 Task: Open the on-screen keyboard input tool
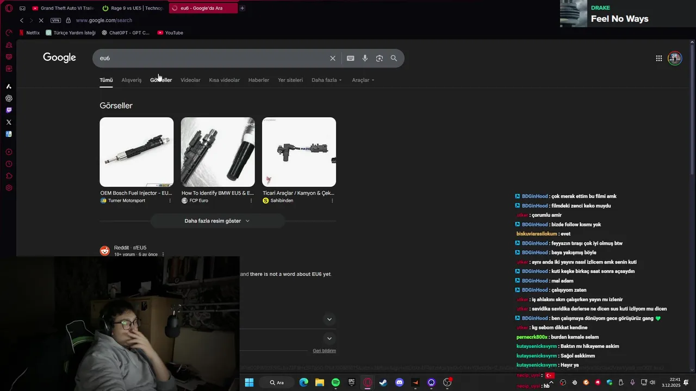[x=351, y=58]
